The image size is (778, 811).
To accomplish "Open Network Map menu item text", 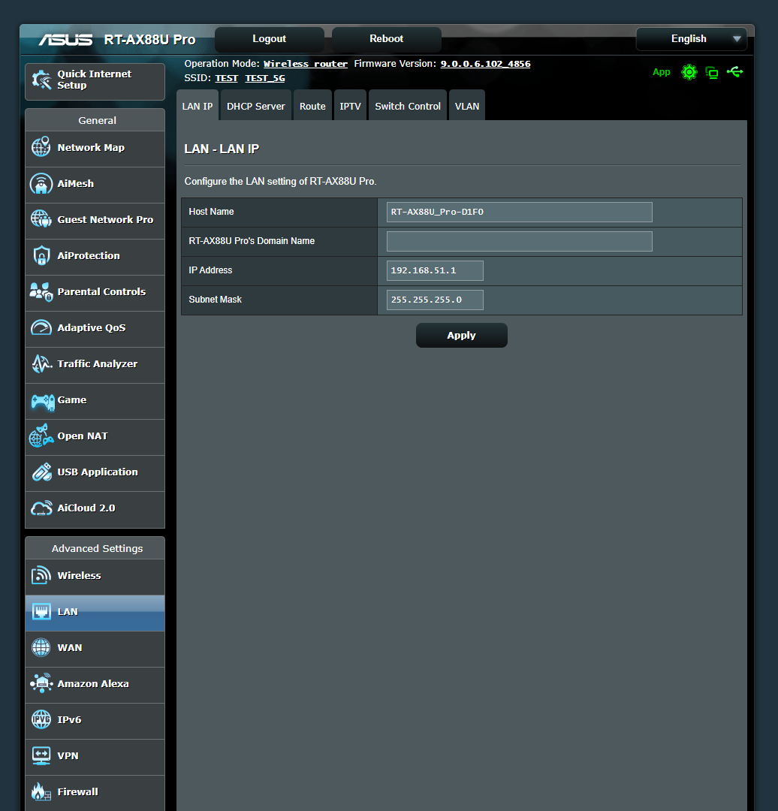I will pyautogui.click(x=91, y=147).
